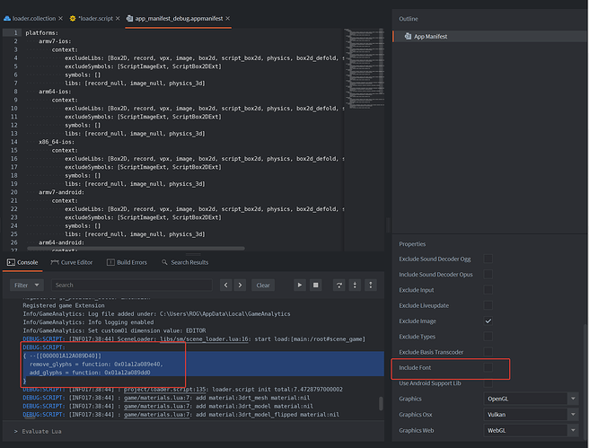Close the loader.collection tab
The image size is (589, 448).
tap(60, 18)
